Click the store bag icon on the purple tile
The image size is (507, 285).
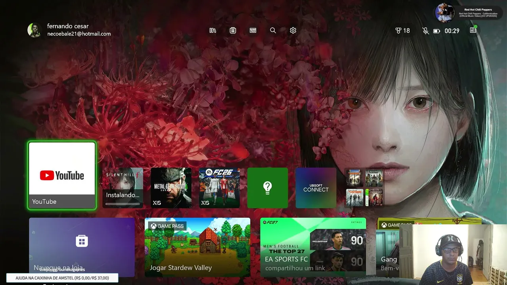[x=82, y=241]
